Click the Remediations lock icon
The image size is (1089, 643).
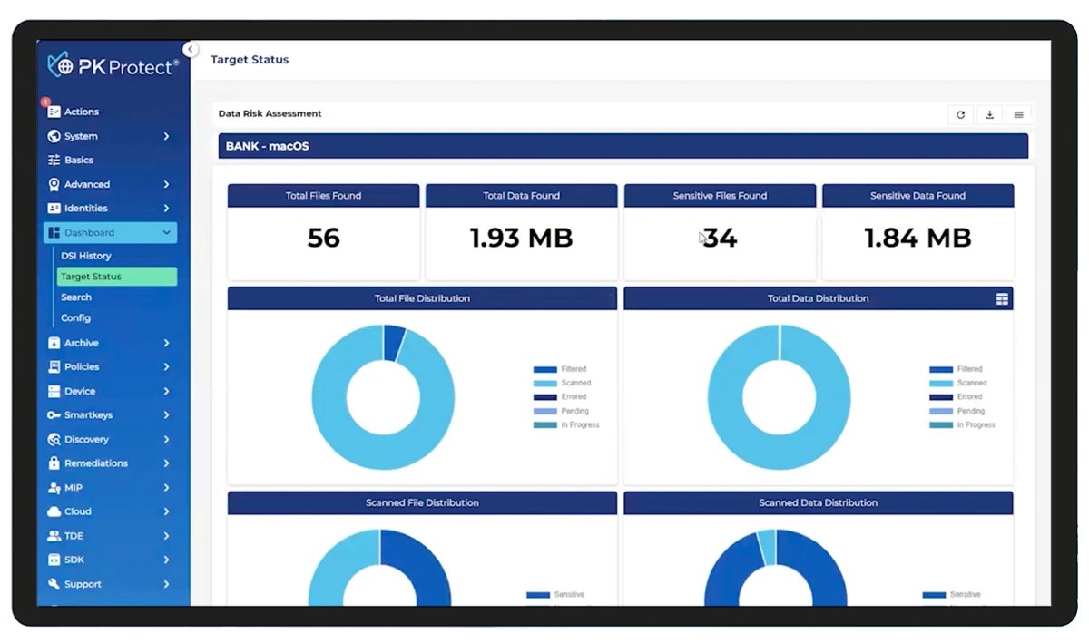coord(54,463)
